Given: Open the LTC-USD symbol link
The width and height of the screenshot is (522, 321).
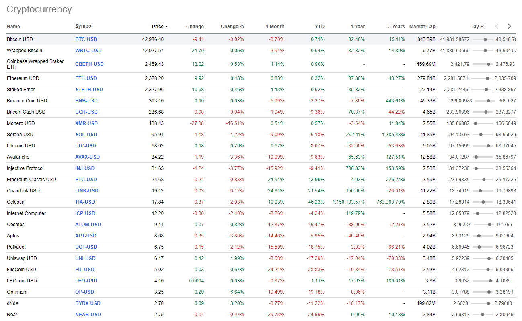Looking at the screenshot, I should click(86, 146).
